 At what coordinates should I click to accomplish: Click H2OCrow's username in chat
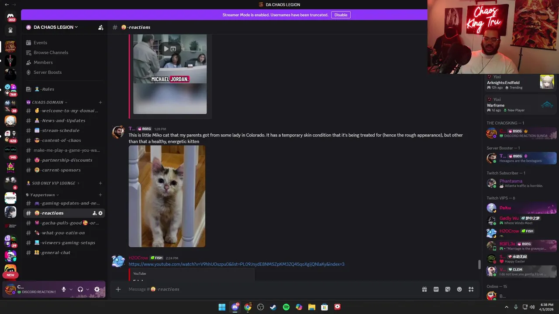pos(138,258)
